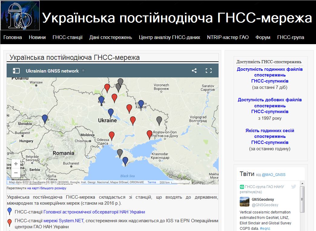Open hourly files availability link
This screenshot has height=231, width=316.
pos(270,75)
